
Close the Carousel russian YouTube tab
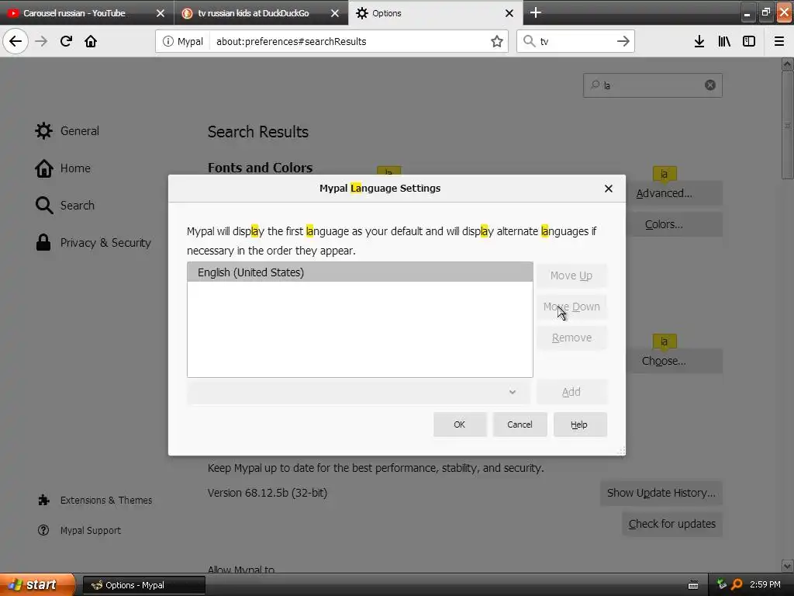pos(161,13)
